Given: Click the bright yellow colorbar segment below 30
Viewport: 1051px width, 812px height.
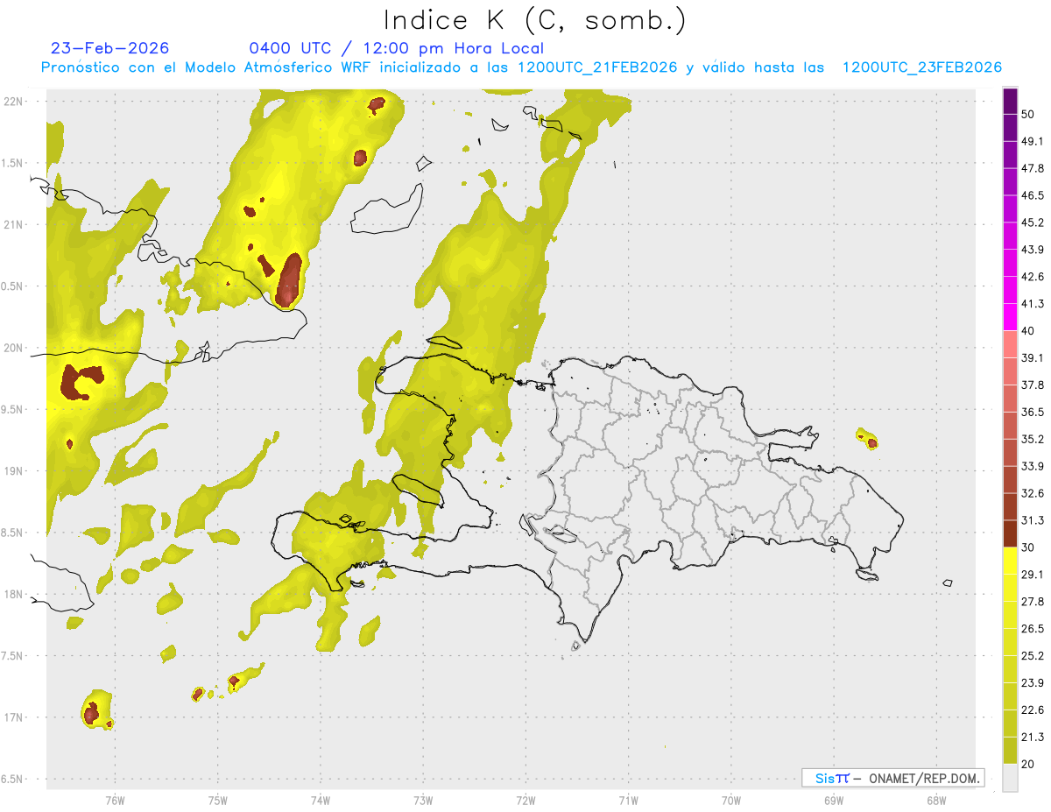Looking at the screenshot, I should (1010, 561).
